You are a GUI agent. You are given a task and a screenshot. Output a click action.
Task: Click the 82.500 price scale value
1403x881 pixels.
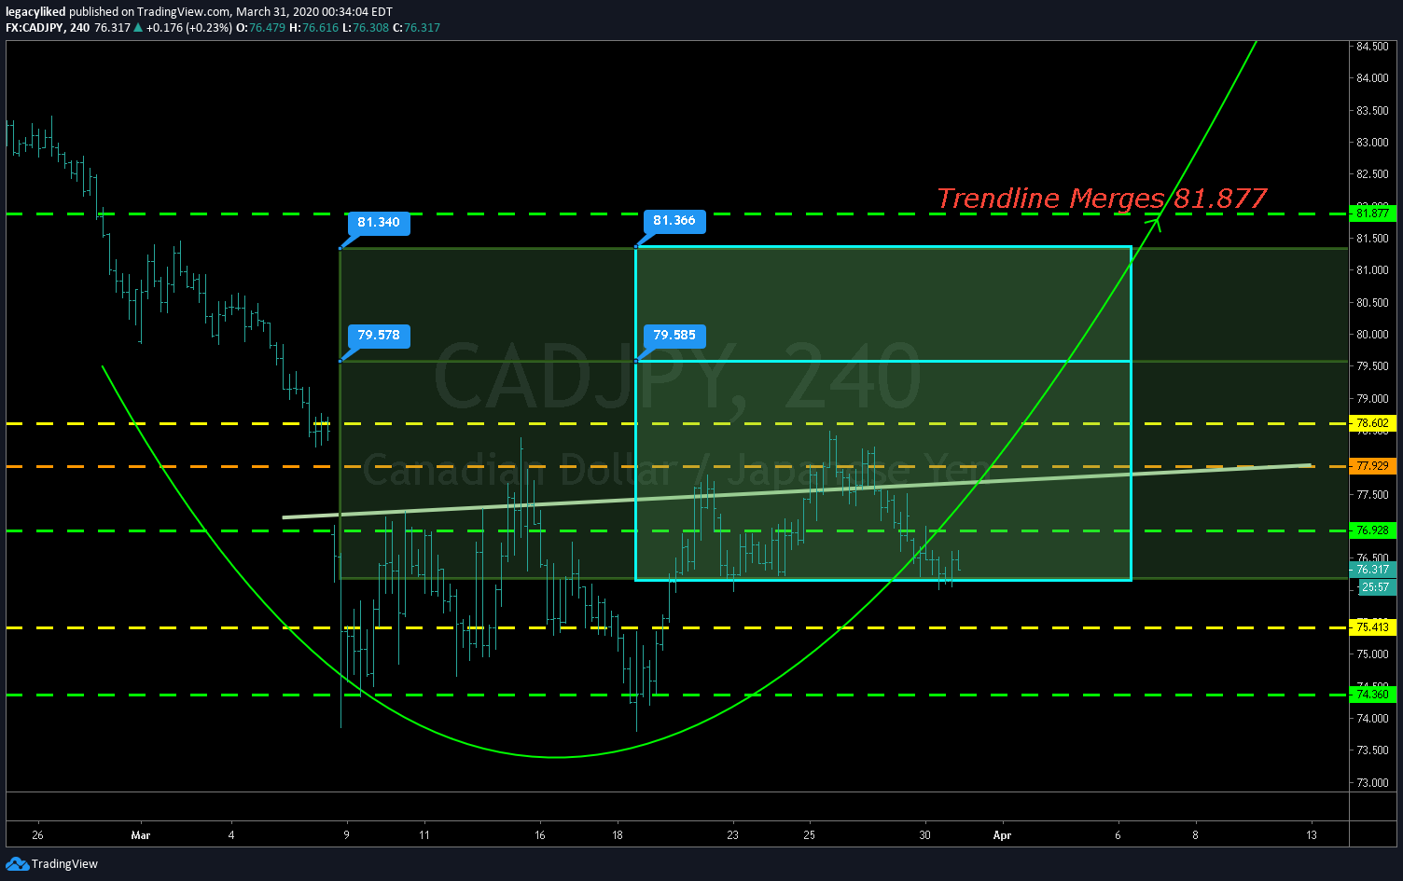pyautogui.click(x=1372, y=174)
